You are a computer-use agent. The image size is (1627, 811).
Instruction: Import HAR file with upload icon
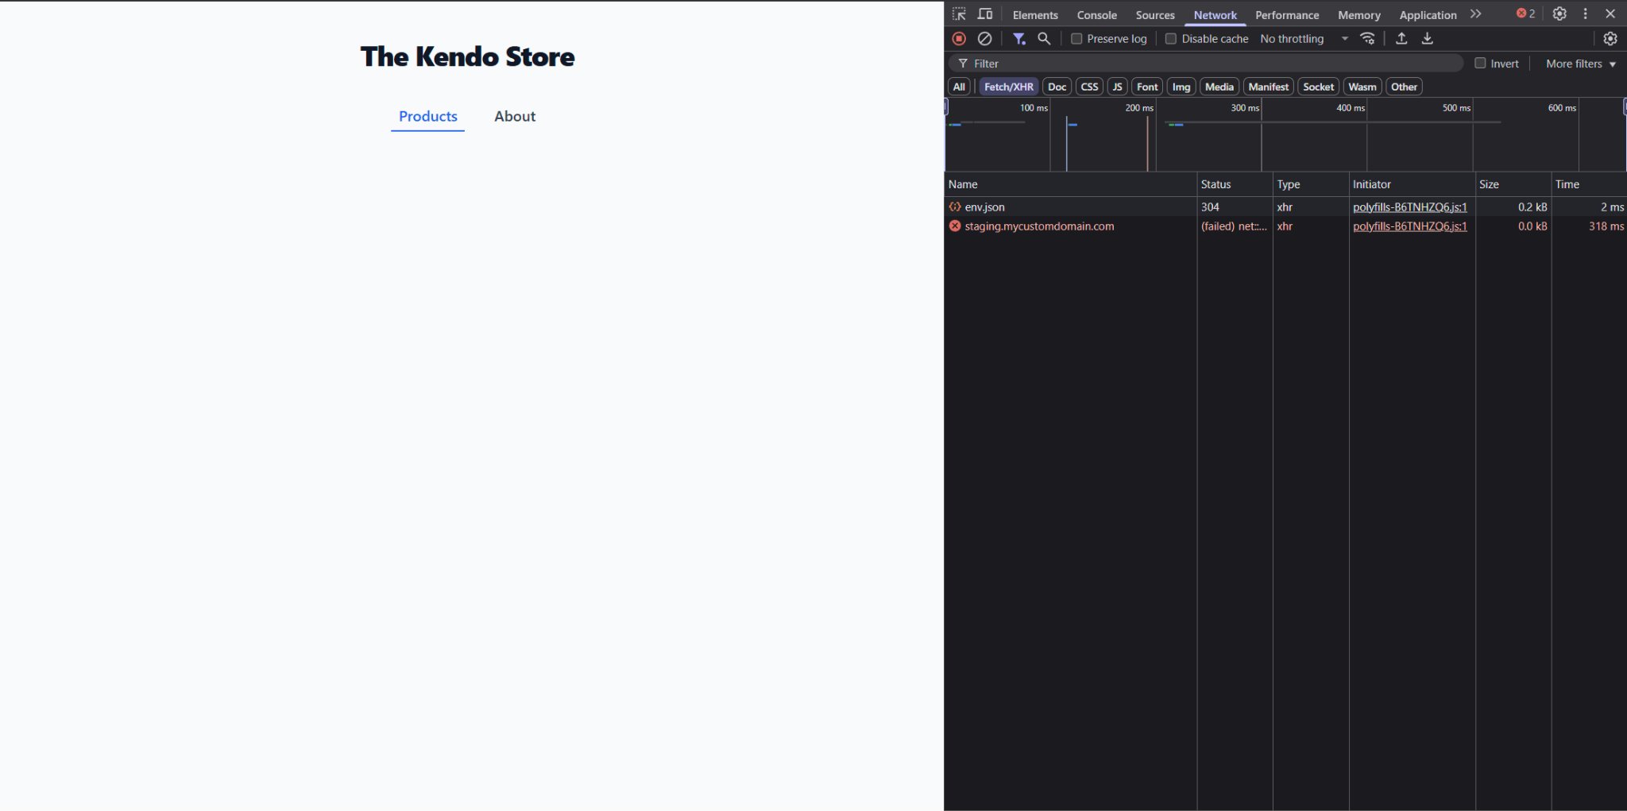coord(1401,38)
